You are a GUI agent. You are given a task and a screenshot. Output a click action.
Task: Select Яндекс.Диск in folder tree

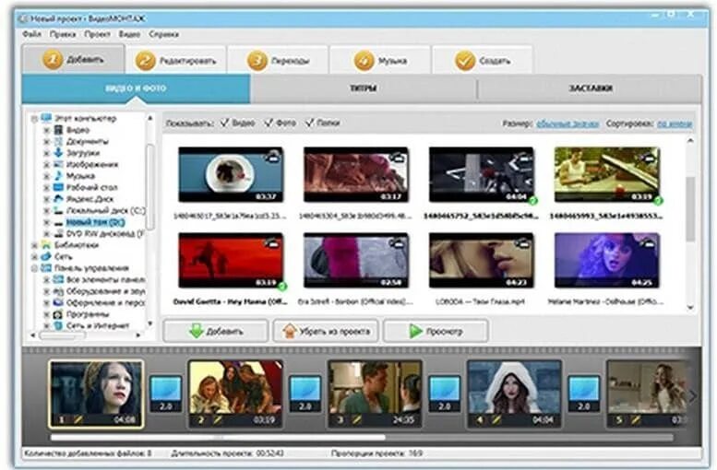click(90, 199)
